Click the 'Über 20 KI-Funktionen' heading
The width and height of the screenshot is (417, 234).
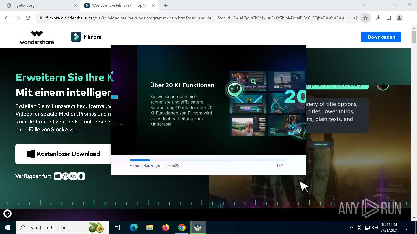[x=182, y=85]
